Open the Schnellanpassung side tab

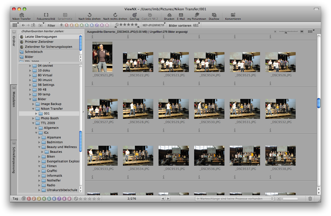pos(14,160)
